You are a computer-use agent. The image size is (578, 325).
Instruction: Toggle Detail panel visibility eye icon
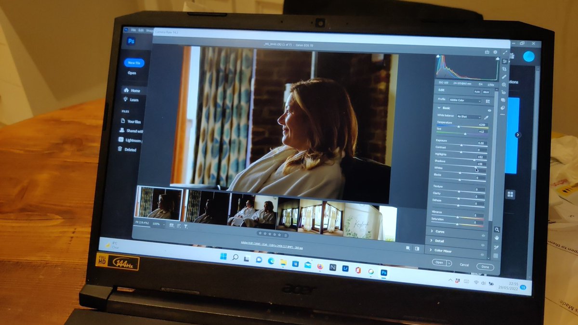tap(483, 245)
